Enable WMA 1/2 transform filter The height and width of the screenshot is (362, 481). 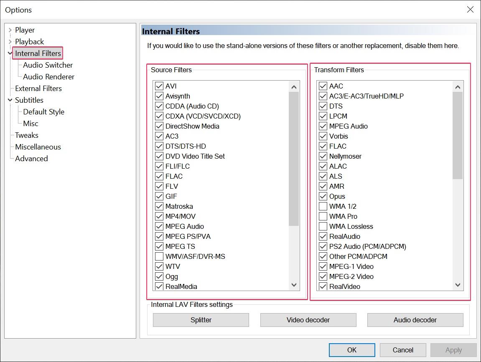(323, 206)
